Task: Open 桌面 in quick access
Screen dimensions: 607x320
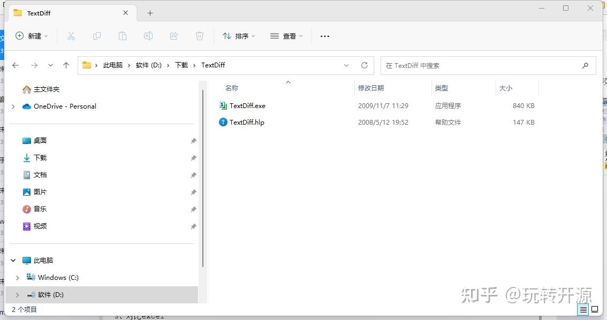Action: (x=40, y=141)
